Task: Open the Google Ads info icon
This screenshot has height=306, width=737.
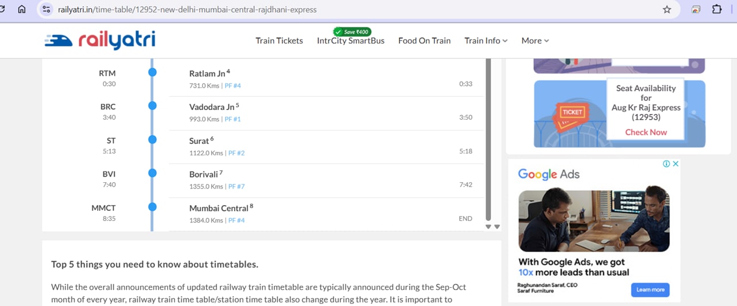Action: pyautogui.click(x=666, y=164)
